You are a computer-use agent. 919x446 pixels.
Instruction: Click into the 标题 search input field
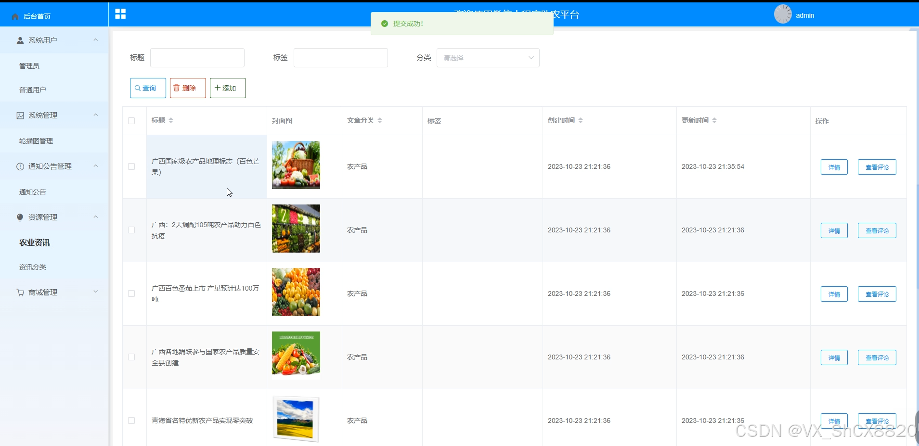197,58
